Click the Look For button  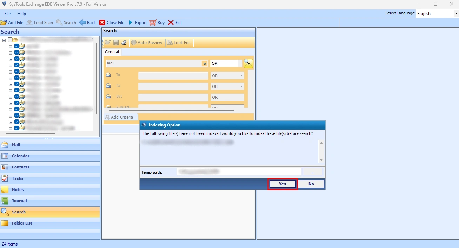click(179, 42)
